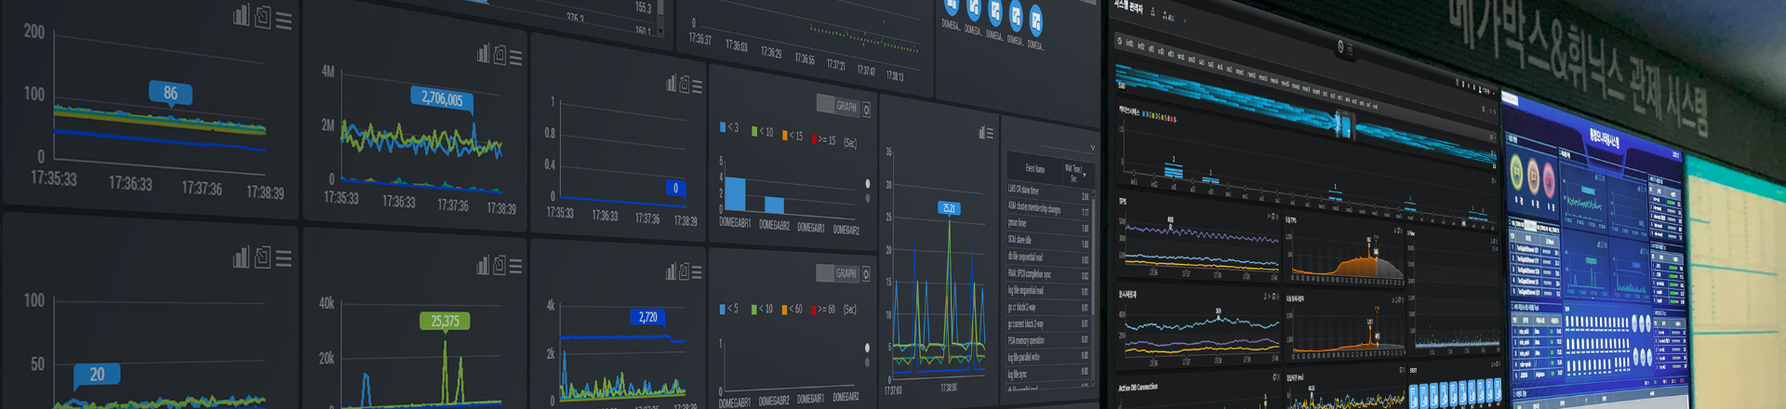Click the scrollbar beside the 155.3 value list
1786x409 pixels.
coord(660,17)
